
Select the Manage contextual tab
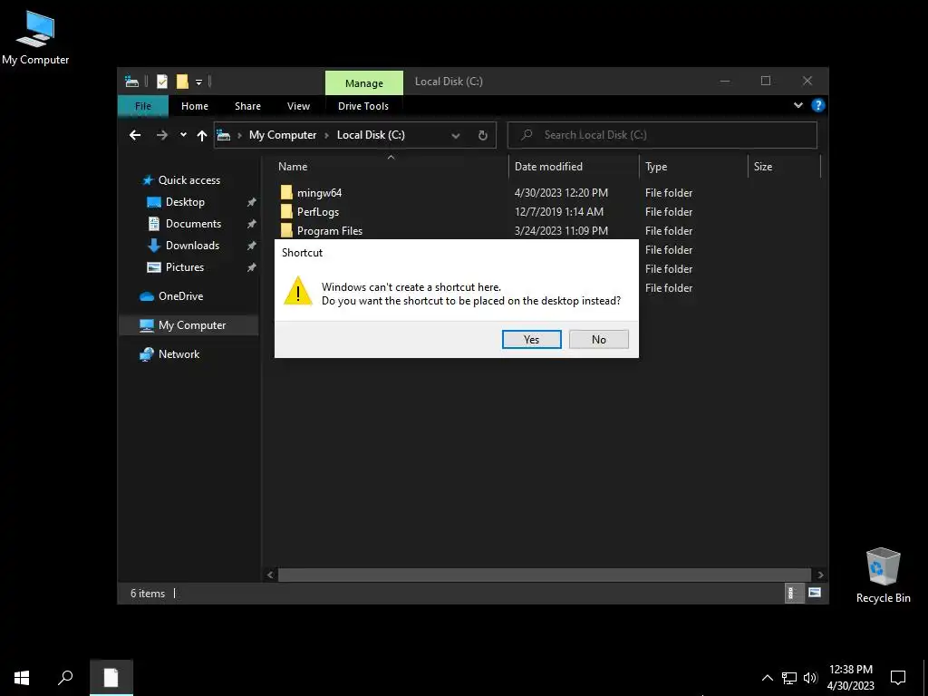(364, 82)
